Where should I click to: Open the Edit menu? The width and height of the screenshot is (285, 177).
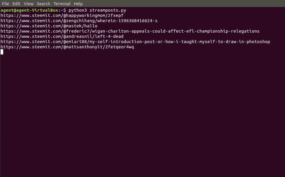pyautogui.click(x=16, y=4)
